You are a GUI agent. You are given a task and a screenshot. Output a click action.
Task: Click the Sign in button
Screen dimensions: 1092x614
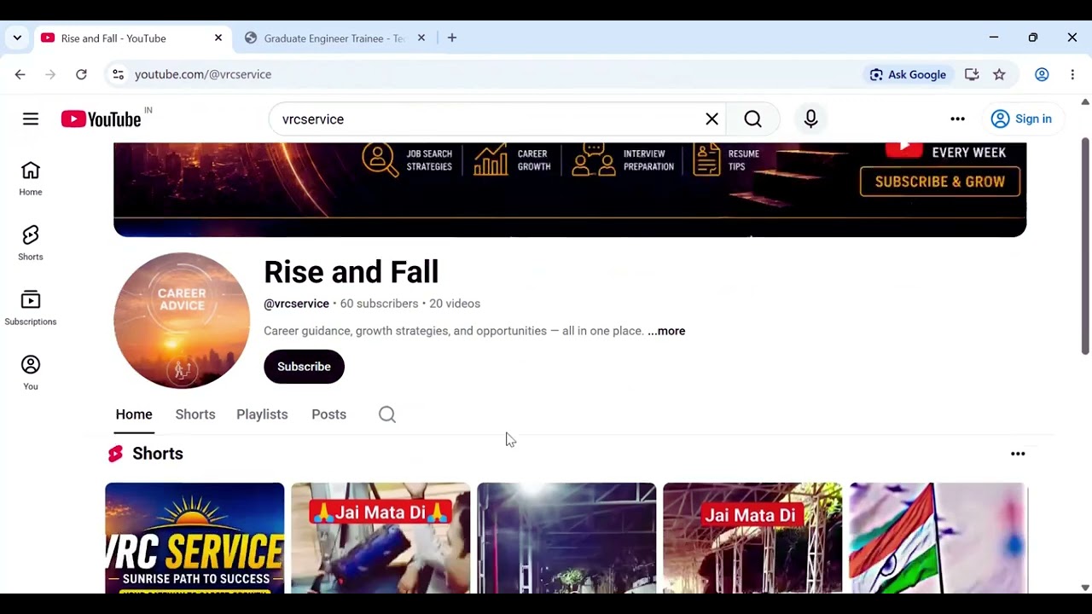point(1021,119)
